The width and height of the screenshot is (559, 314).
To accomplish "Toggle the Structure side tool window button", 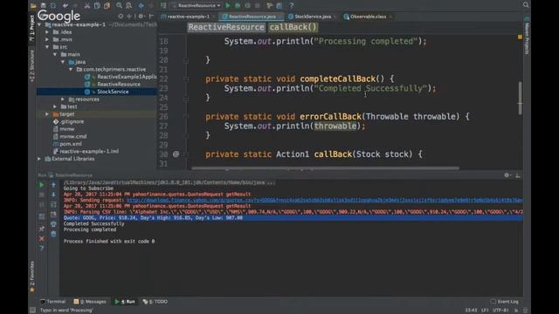I will [x=32, y=66].
